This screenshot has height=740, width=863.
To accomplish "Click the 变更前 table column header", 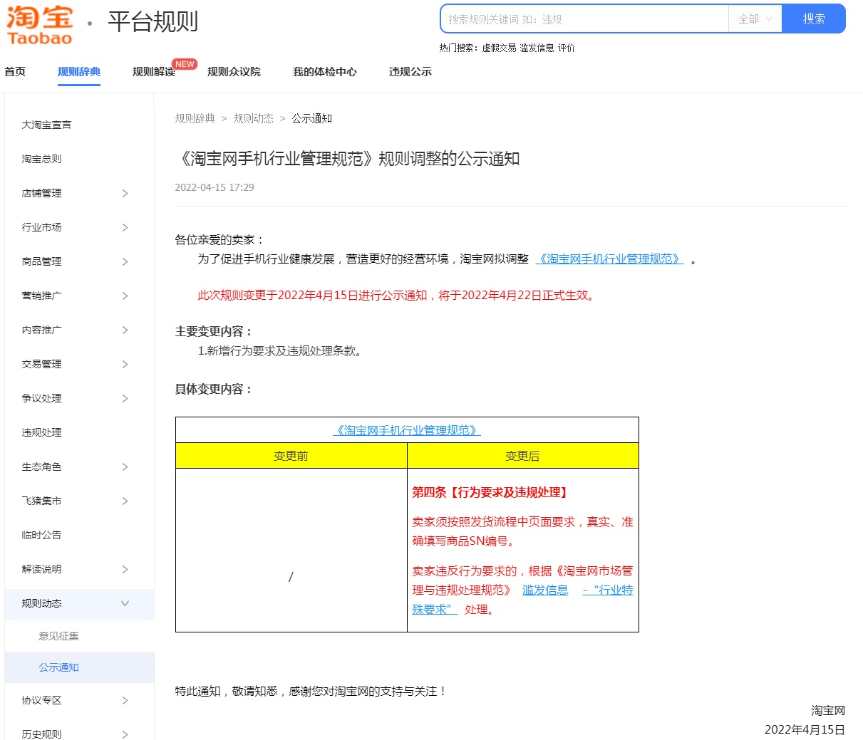I will (x=291, y=456).
